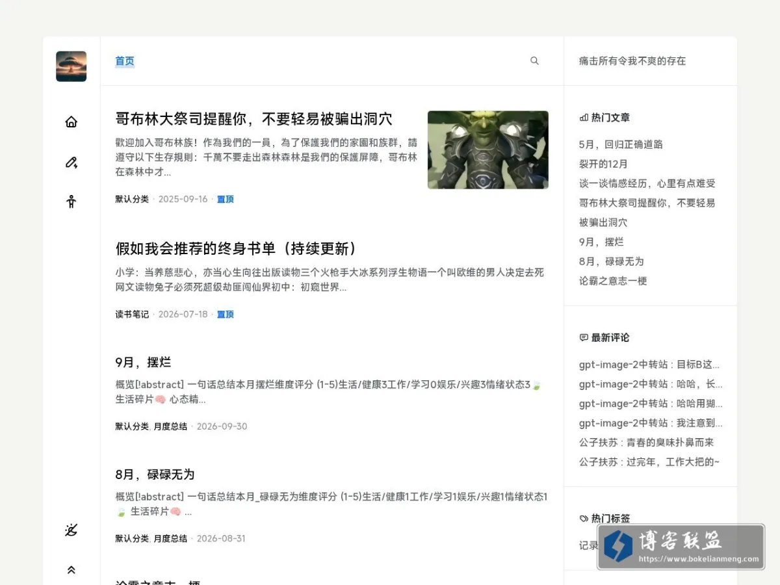Open hot article 论霸之意志一梗
This screenshot has width=780, height=585.
(x=613, y=281)
